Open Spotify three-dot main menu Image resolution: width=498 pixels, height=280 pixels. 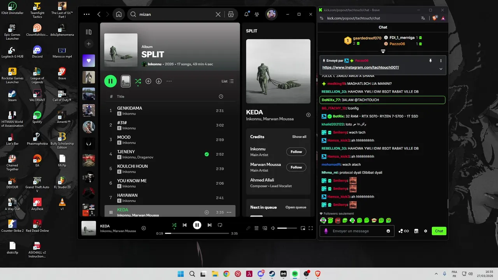click(86, 14)
